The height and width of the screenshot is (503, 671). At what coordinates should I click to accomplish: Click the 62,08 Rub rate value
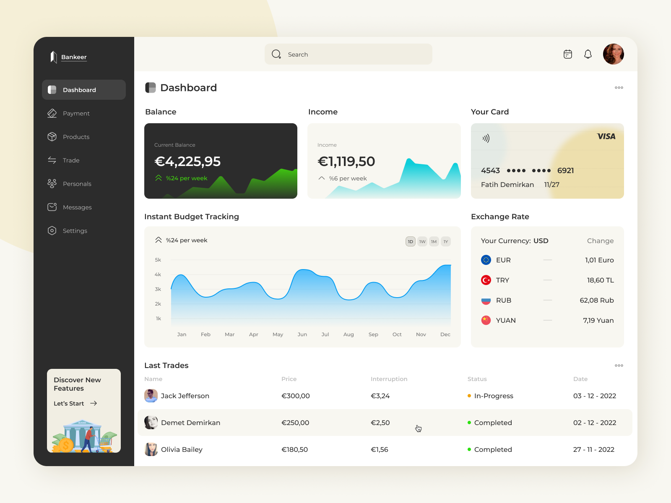(597, 300)
